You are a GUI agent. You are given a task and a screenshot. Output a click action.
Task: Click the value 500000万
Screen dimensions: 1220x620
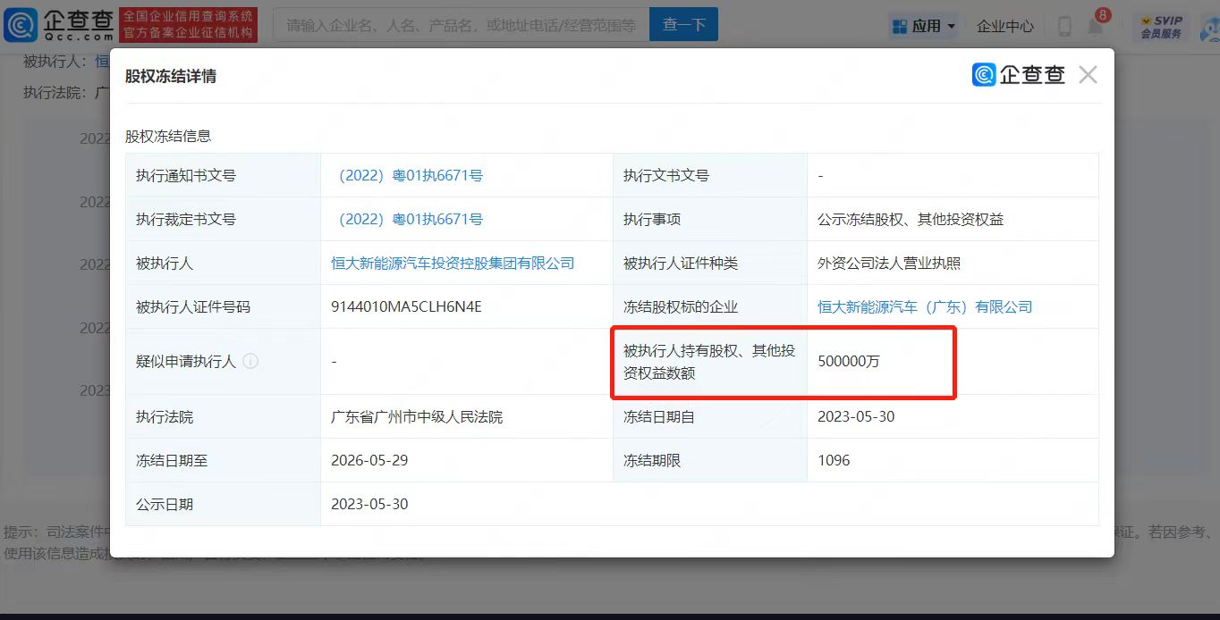849,361
